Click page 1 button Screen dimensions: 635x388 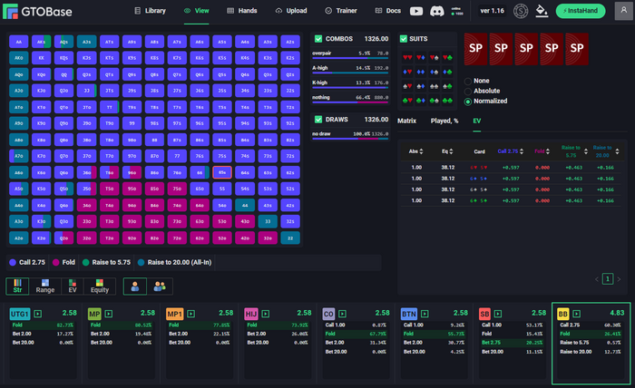click(608, 278)
